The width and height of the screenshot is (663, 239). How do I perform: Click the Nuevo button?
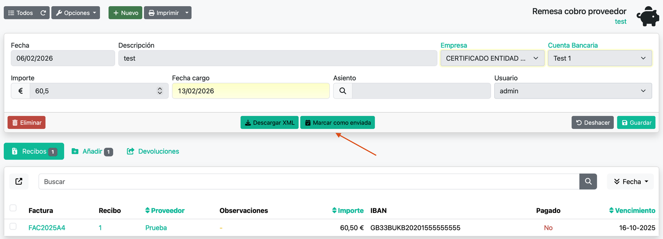(x=126, y=13)
